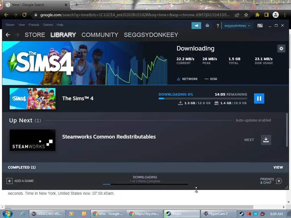291x218 pixels.
Task: Reload the Chrome page
Action: [x=24, y=15]
